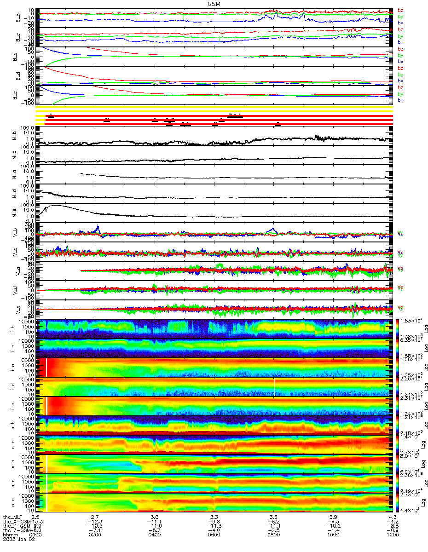Screen dimensions: 428x552
Task: Click the B_c axis label
Action: (x=18, y=37)
